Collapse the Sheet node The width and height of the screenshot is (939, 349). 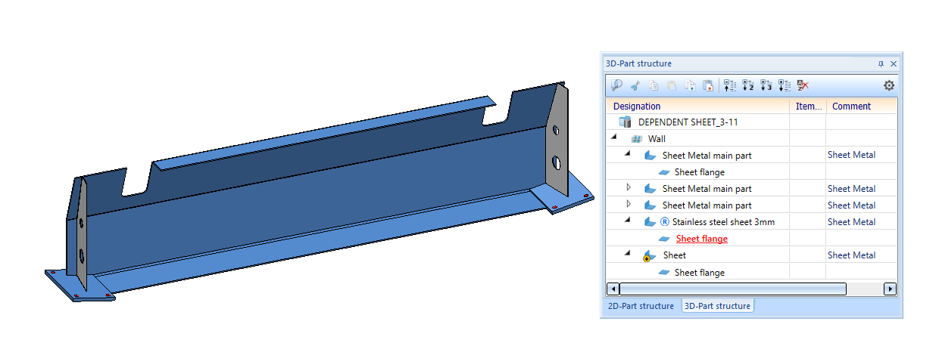(628, 255)
